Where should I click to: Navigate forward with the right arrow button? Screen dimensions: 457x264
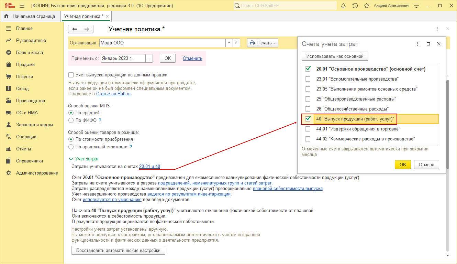[87, 29]
